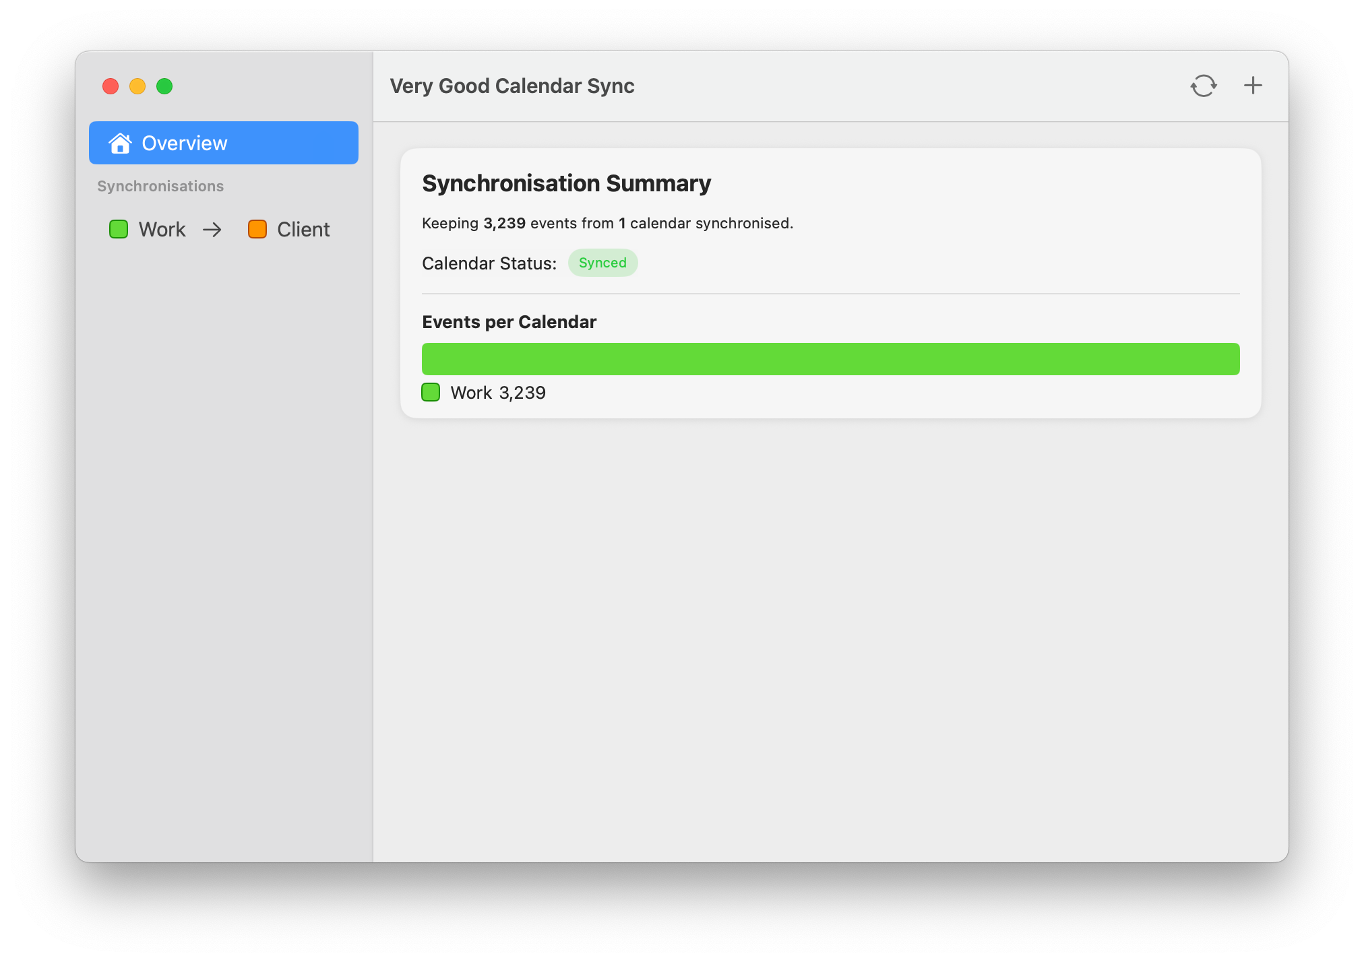The height and width of the screenshot is (962, 1364).
Task: Click the green Work calendar icon in sidebar
Action: click(x=119, y=230)
